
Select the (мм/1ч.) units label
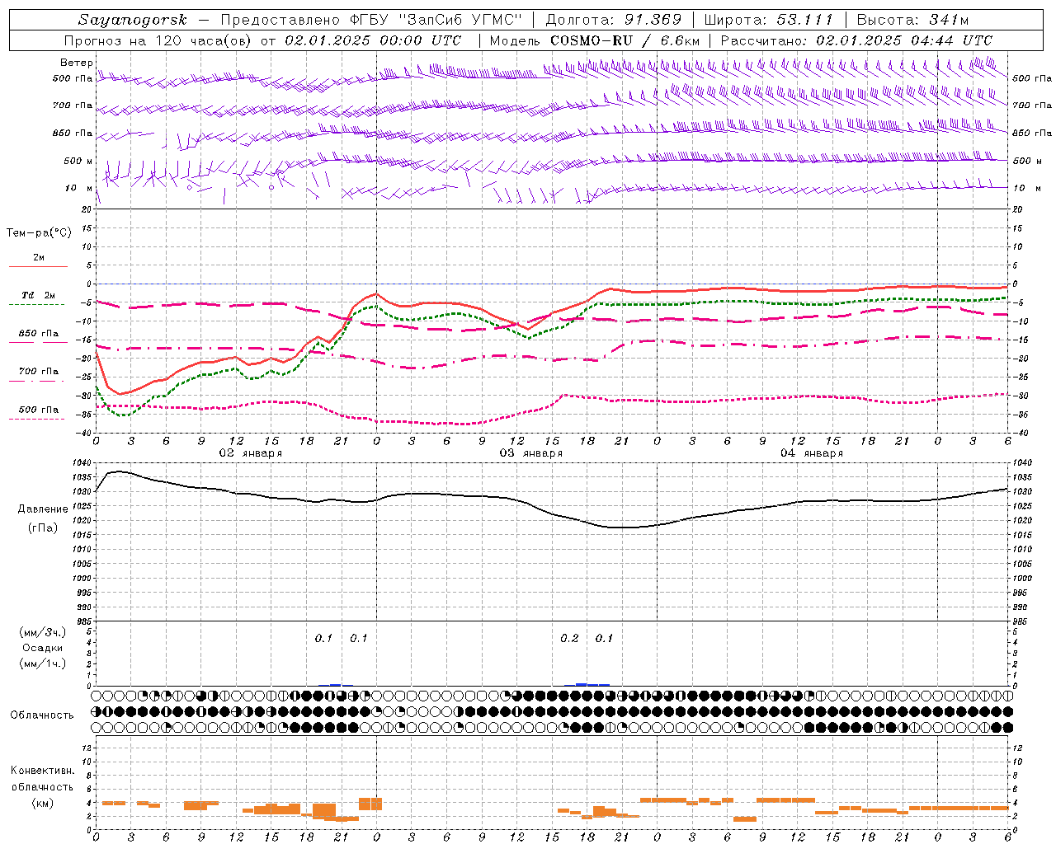(43, 663)
